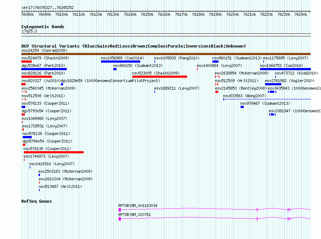Click nsv512509 (Arlt2011) label

click(x=237, y=81)
